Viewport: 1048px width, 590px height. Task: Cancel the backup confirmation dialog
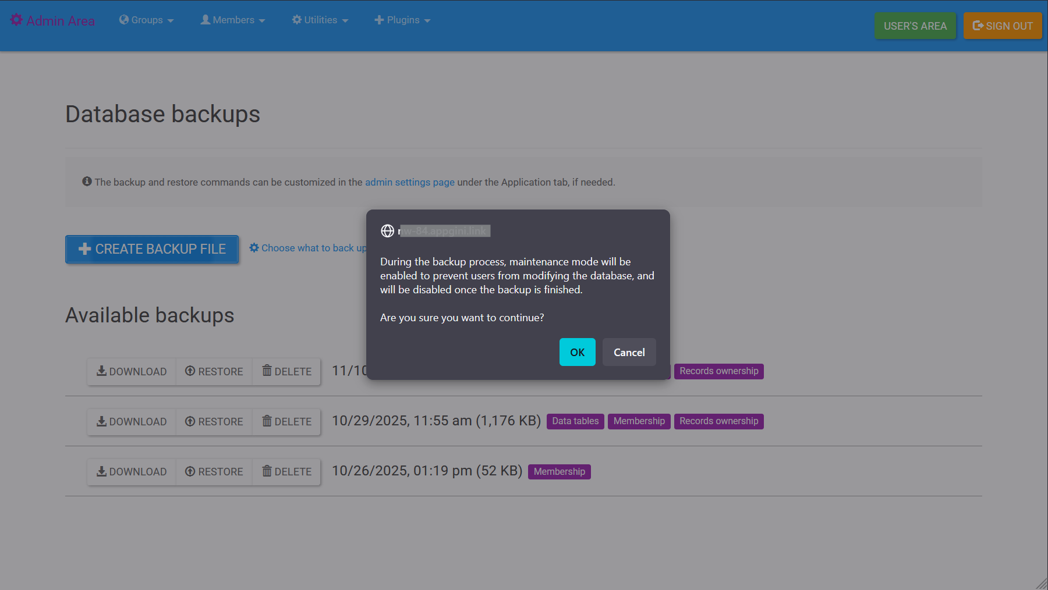point(629,352)
